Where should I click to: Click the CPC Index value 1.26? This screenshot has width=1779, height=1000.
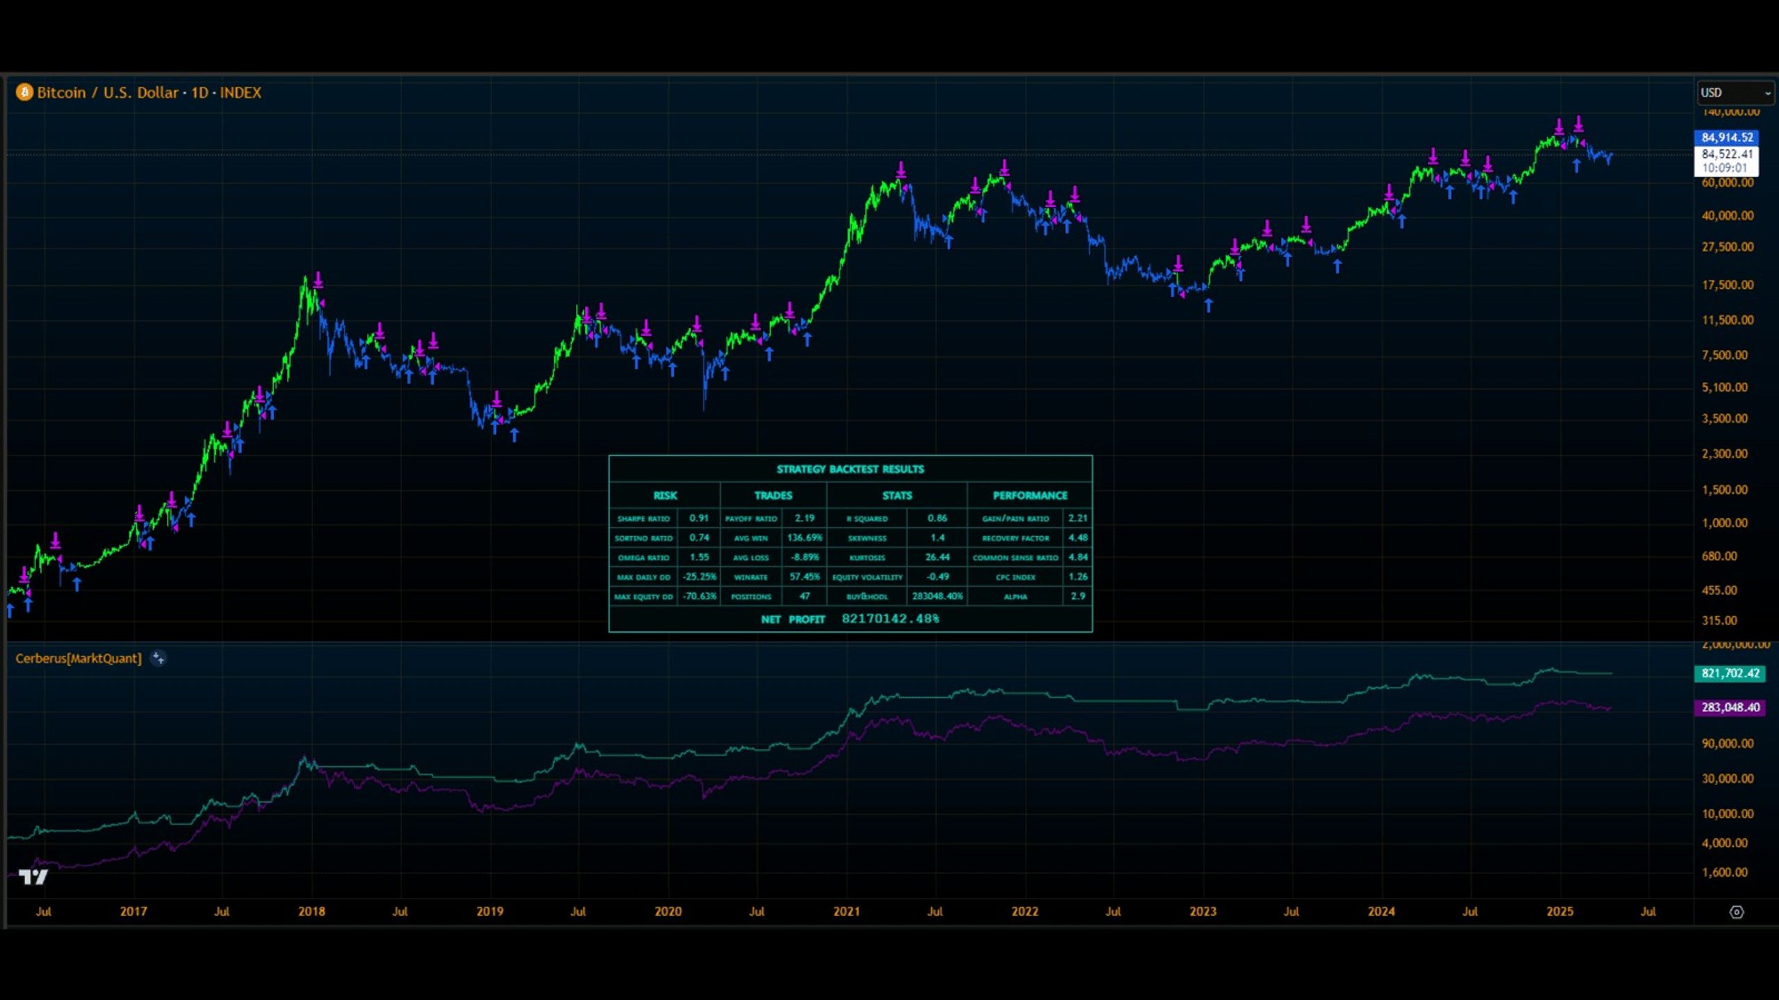coord(1077,576)
